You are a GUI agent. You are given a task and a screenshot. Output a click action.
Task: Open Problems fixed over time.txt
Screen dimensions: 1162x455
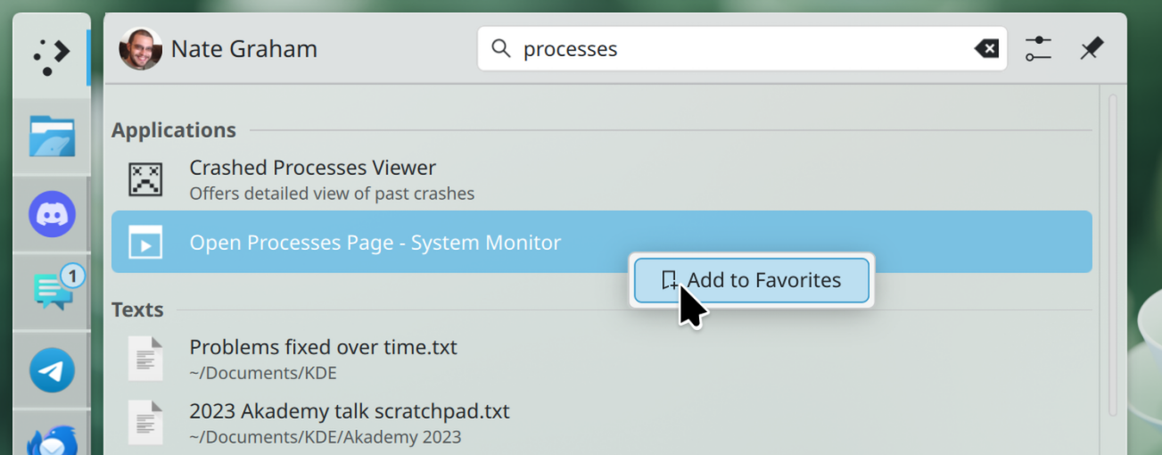323,358
